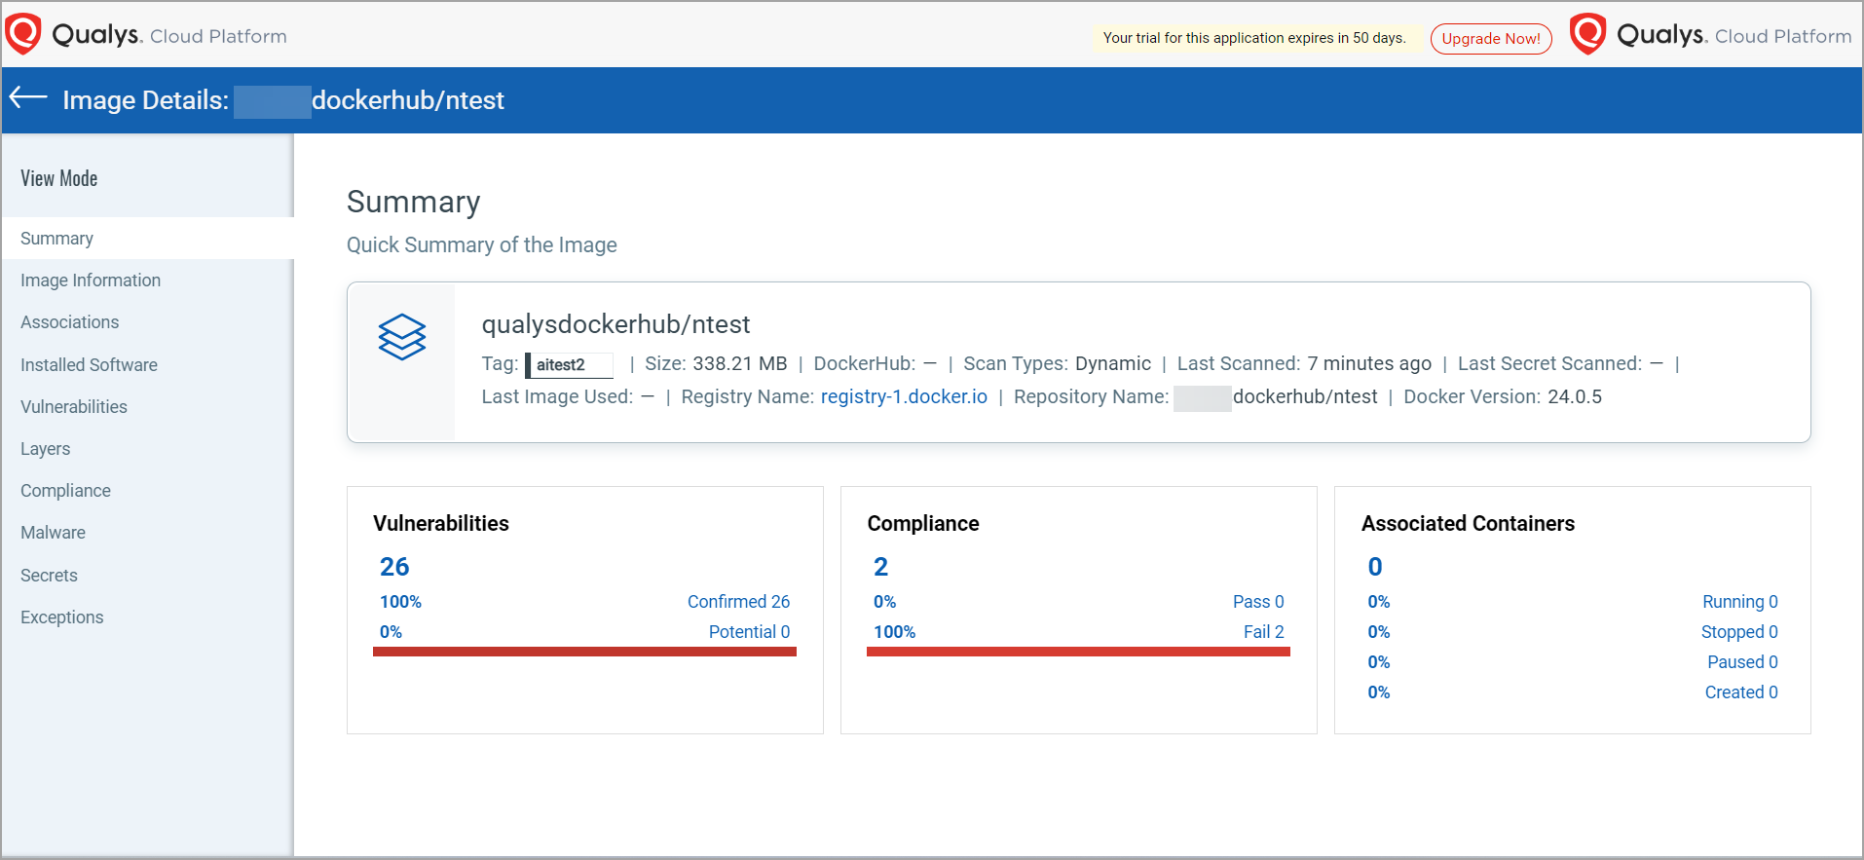Viewport: 1864px width, 860px height.
Task: Click Scan Types Dynamic value
Action: pos(1113,363)
